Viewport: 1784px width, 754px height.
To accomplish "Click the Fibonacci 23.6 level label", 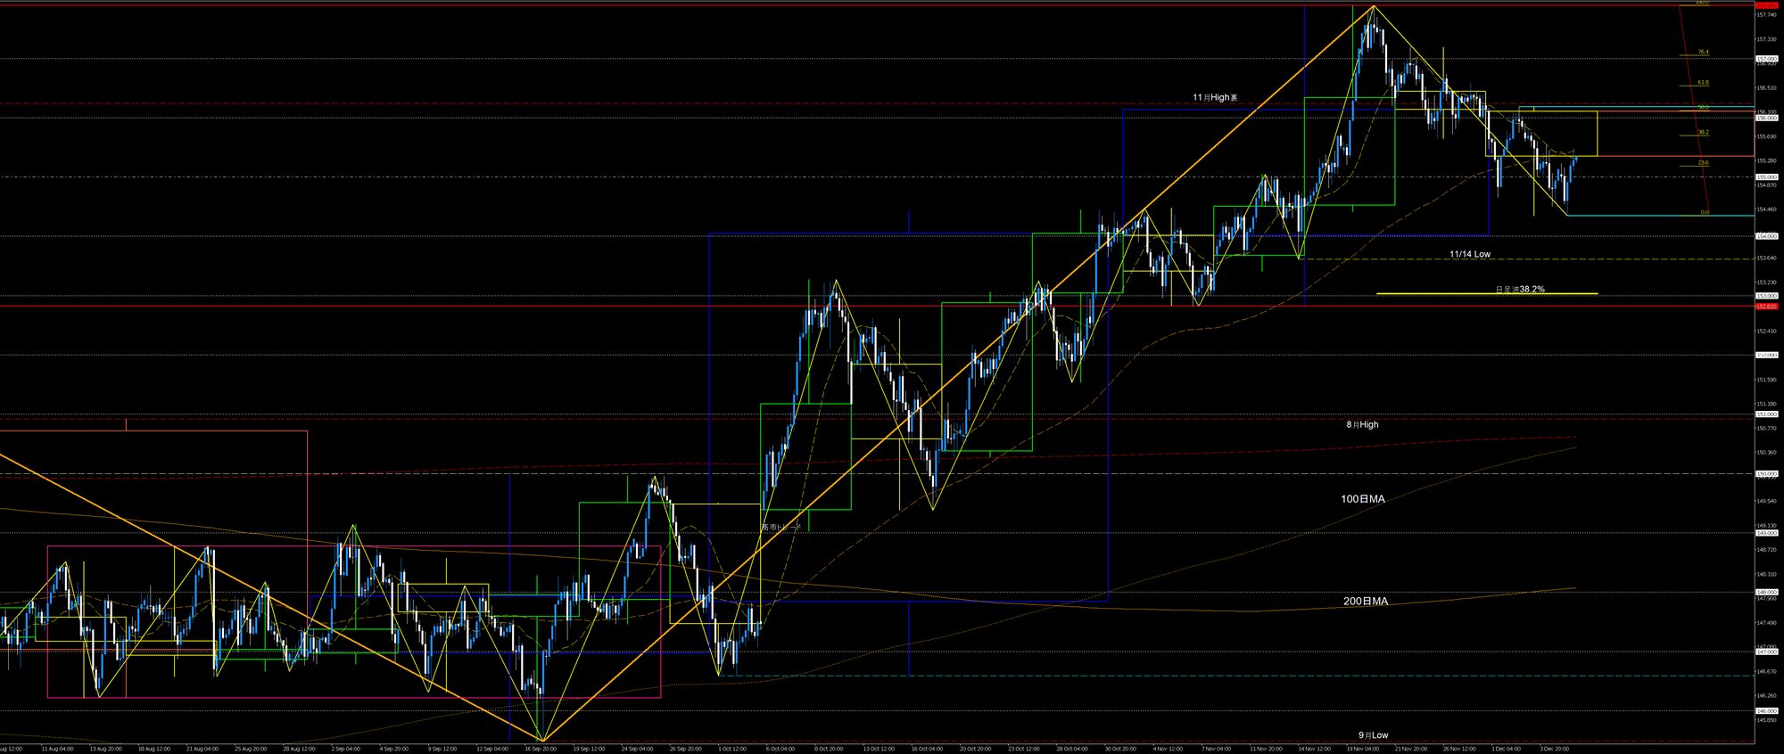I will [x=1703, y=163].
